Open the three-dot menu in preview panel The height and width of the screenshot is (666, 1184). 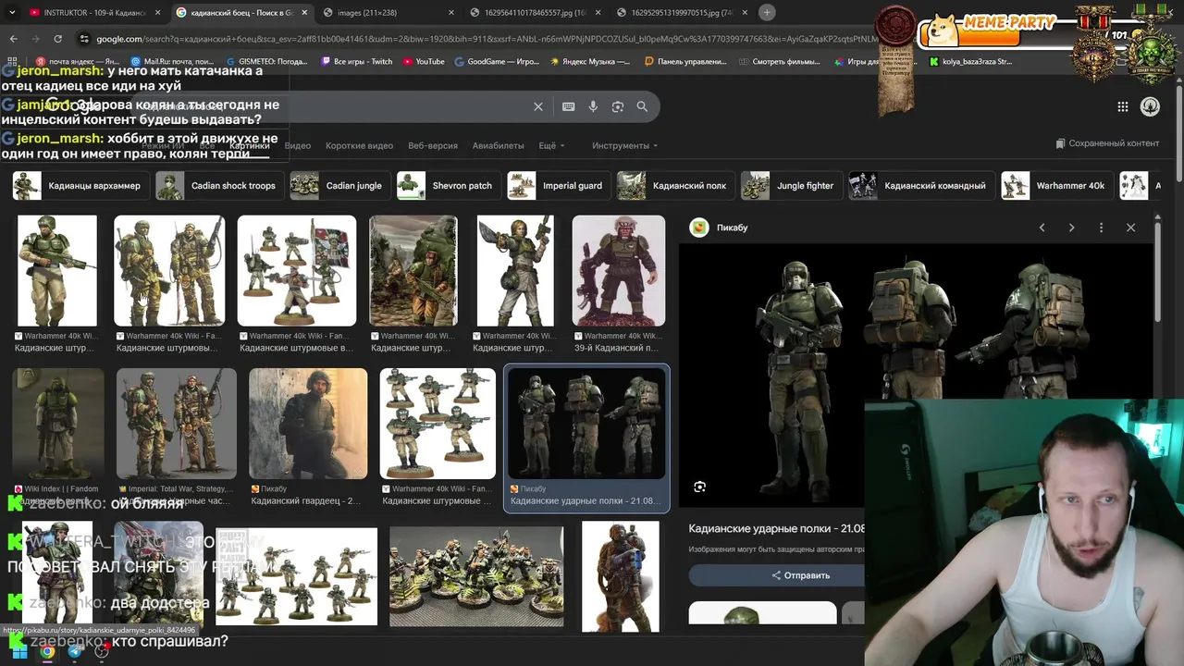(1101, 228)
